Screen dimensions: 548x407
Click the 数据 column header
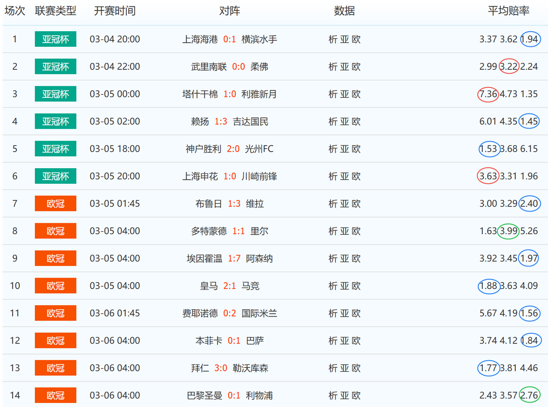[x=344, y=11]
